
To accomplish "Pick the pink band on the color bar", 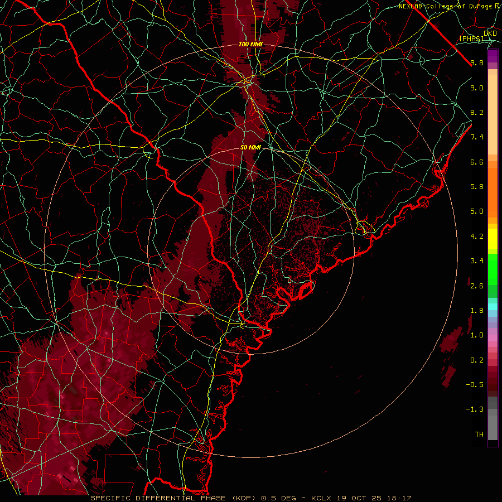I will point(493,338).
